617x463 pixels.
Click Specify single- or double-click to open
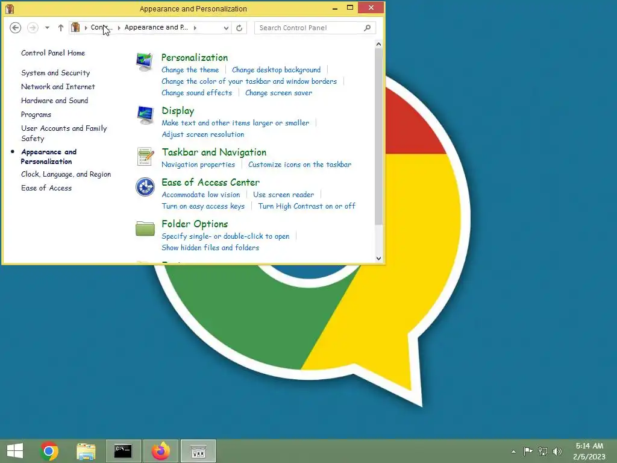225,236
